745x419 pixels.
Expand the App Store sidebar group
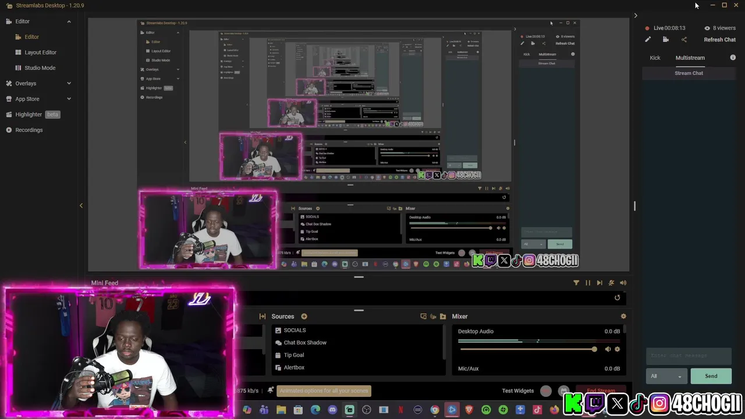point(69,99)
